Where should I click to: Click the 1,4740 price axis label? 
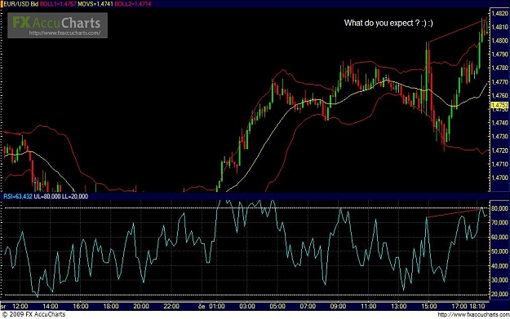499,123
